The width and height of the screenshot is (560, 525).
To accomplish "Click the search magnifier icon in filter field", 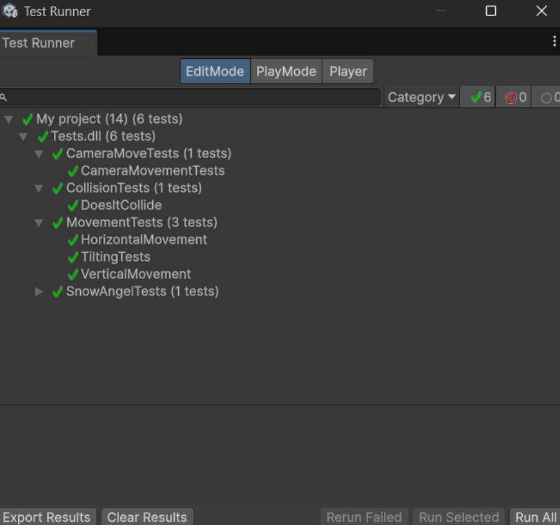I will (4, 97).
